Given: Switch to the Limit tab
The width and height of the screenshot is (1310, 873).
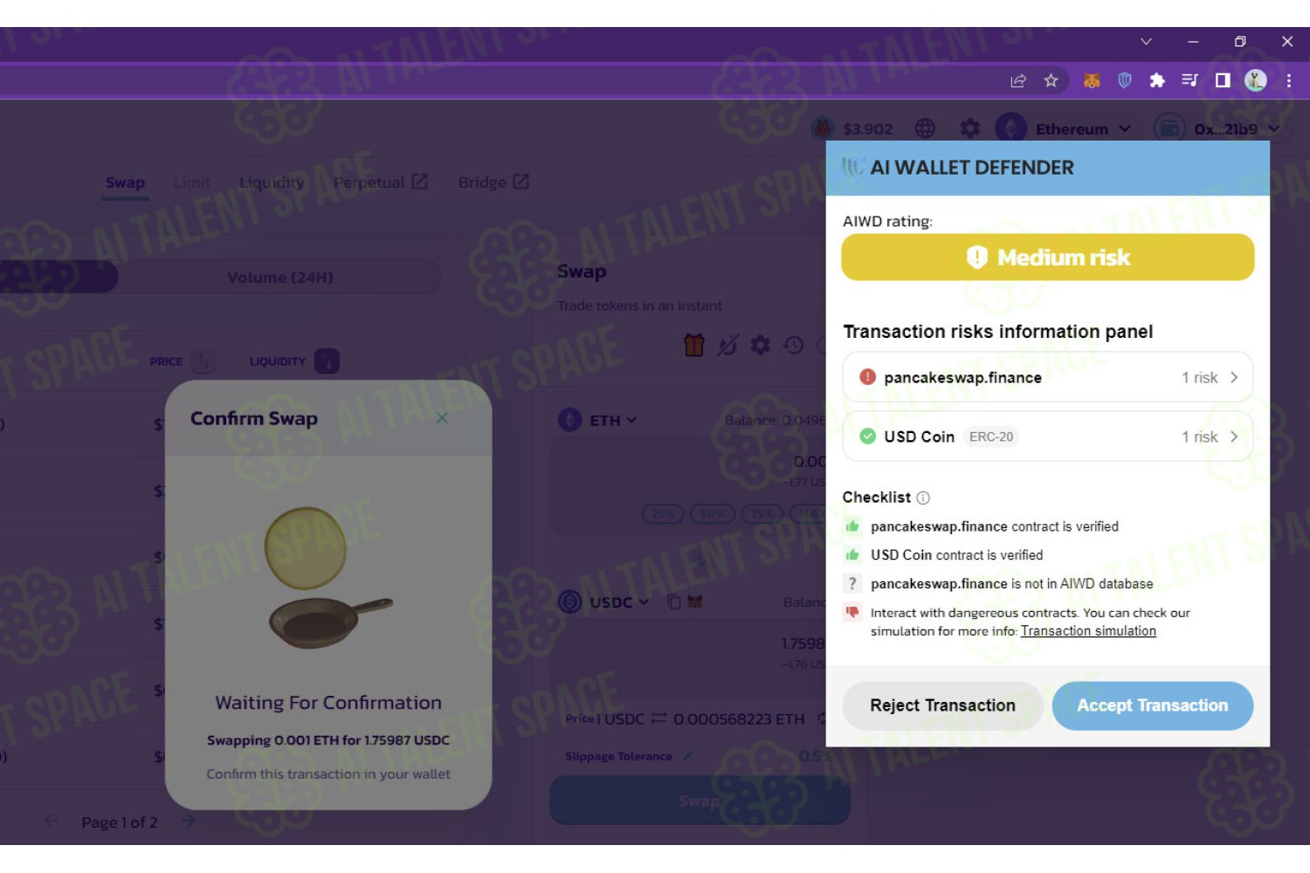Looking at the screenshot, I should point(192,182).
